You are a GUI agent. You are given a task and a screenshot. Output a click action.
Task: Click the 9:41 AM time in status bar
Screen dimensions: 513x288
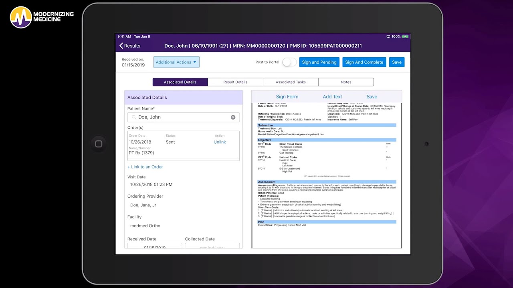click(x=124, y=36)
